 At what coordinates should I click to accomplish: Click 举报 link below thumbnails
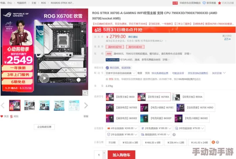pos(86,116)
